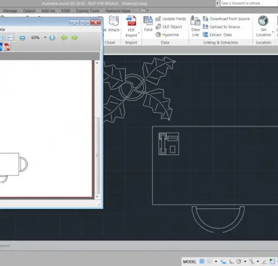The width and height of the screenshot is (278, 266).
Task: Switch to the Express Tools tab
Action: pos(88,11)
